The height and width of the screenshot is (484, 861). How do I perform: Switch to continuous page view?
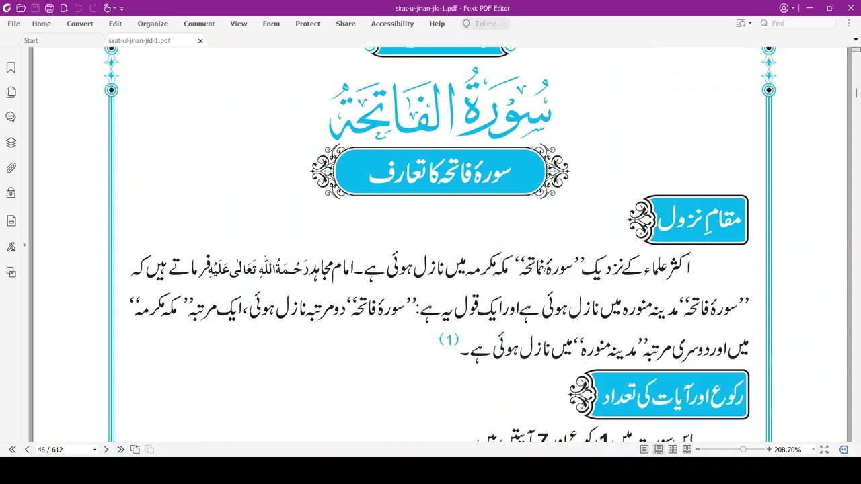[659, 449]
